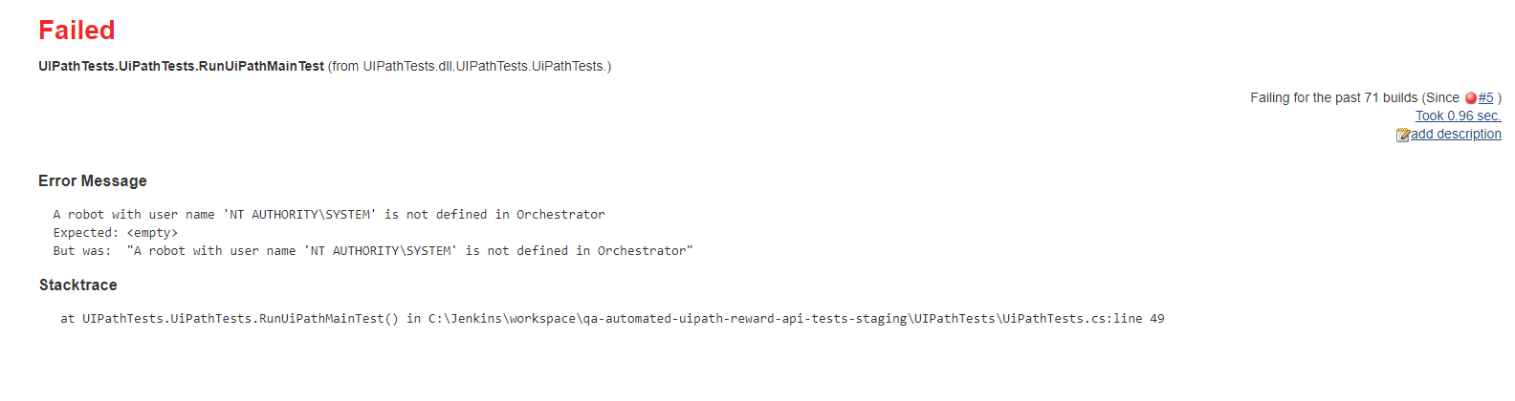Image resolution: width=1515 pixels, height=401 pixels.
Task: Click the 'Error Message' heading
Action: point(93,180)
